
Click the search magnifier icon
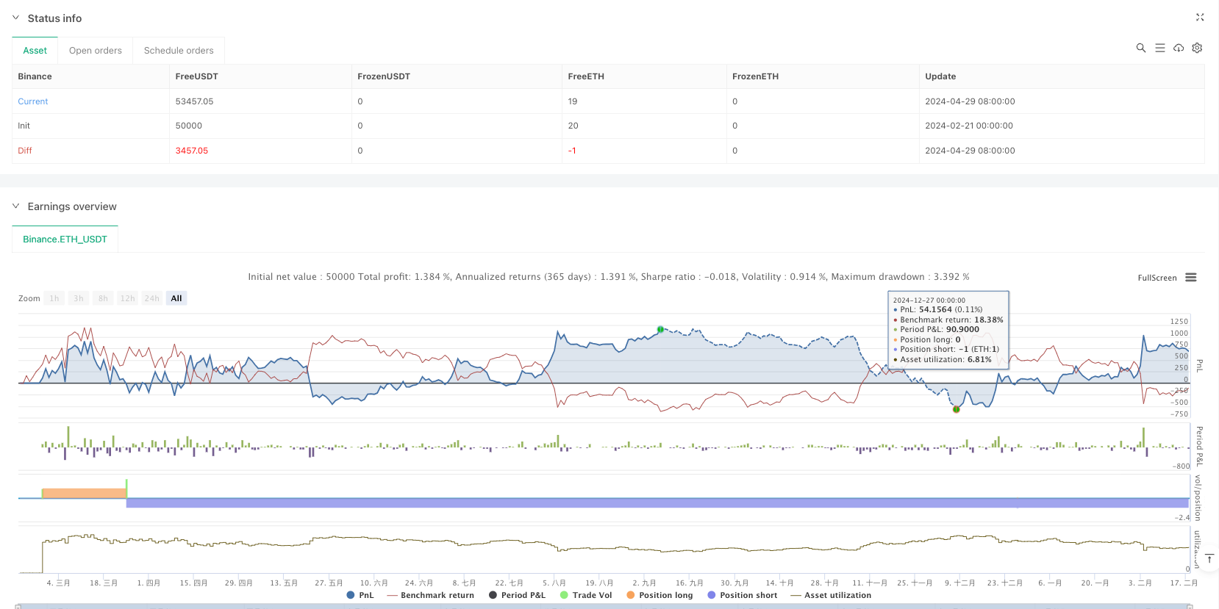pos(1140,48)
